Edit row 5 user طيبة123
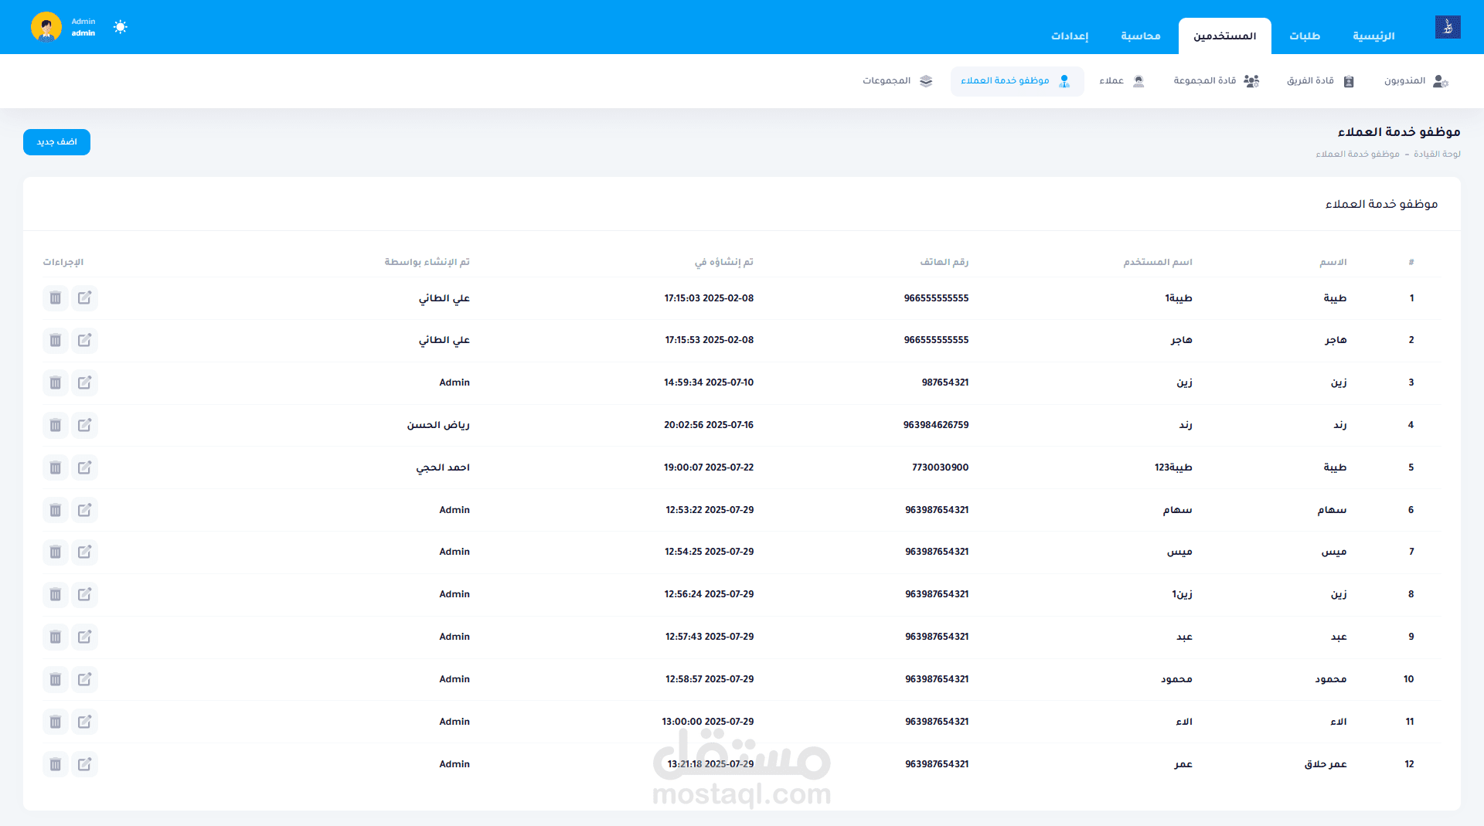 point(84,467)
